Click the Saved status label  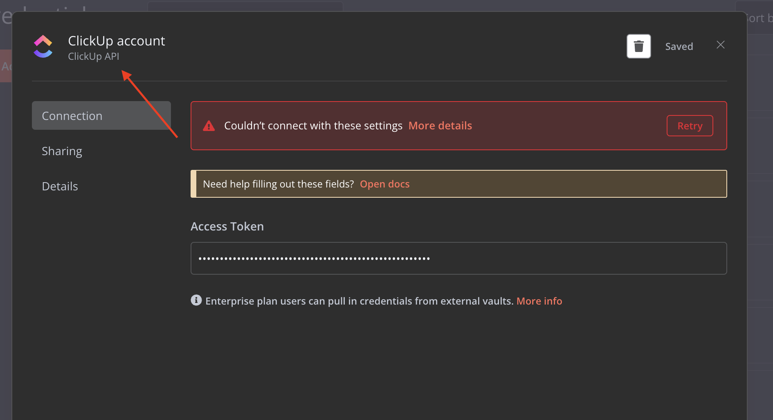tap(679, 47)
